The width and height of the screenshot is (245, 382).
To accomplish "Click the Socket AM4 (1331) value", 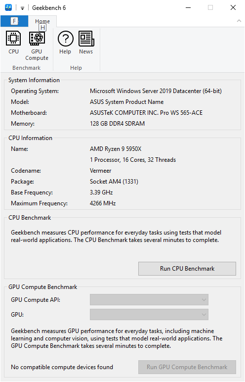I will [x=114, y=182].
